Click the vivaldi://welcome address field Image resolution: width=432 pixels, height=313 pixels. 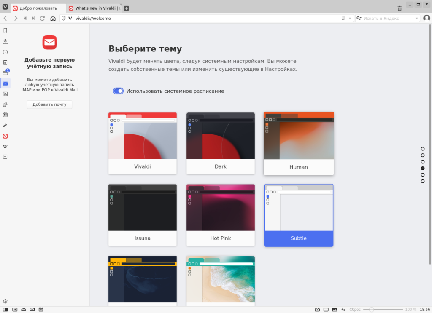coord(207,18)
